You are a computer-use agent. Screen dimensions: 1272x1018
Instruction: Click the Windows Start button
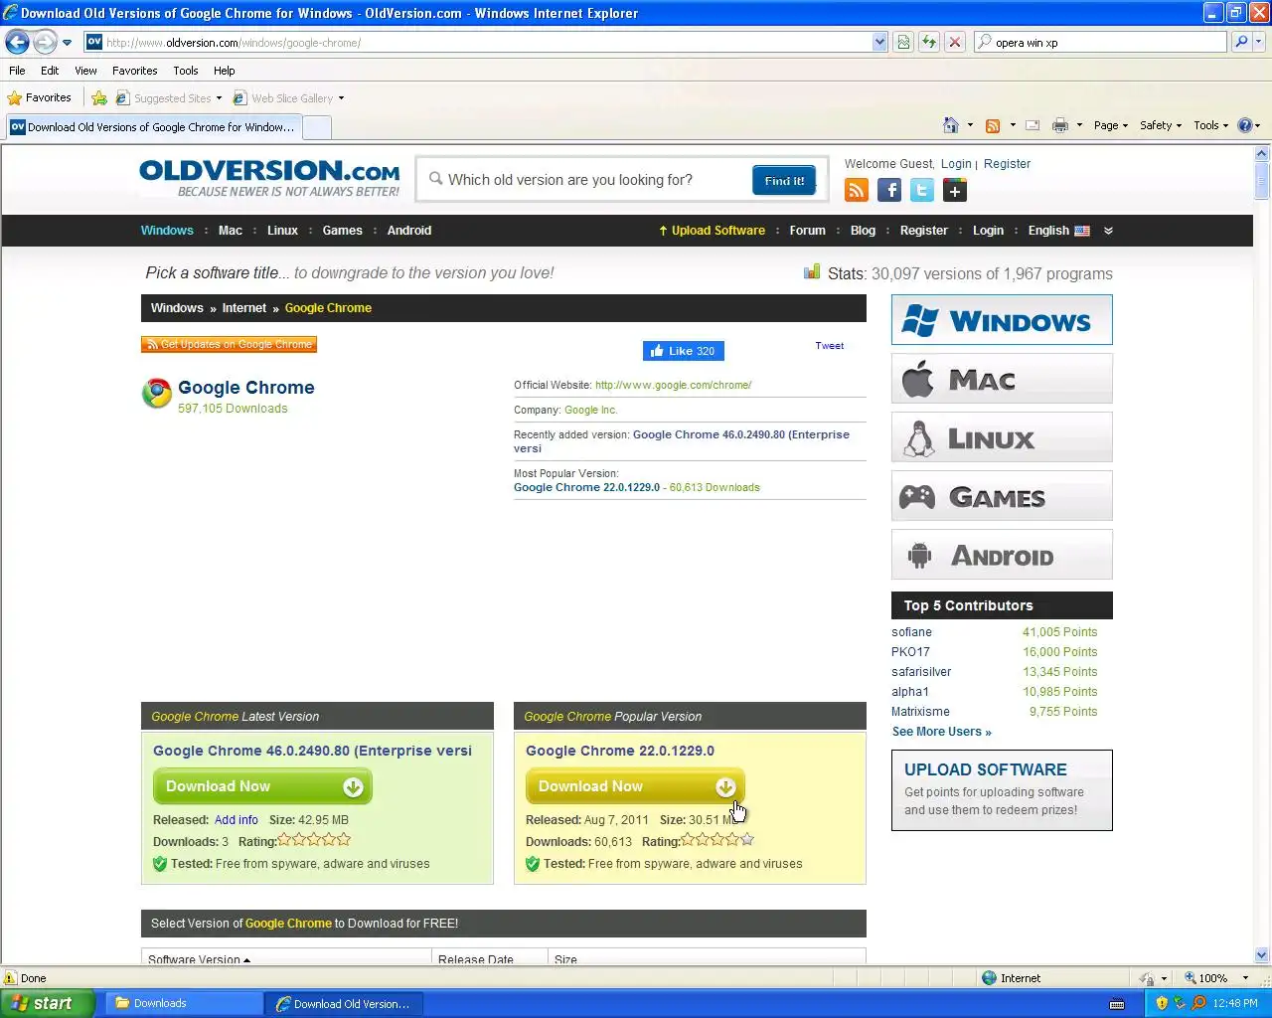click(x=48, y=1003)
